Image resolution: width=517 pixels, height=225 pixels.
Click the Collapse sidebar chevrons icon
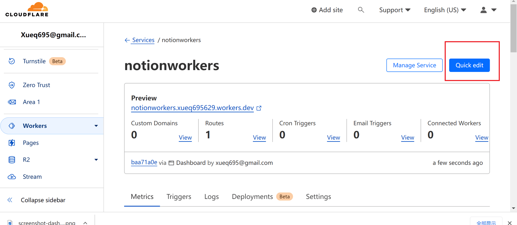click(10, 200)
